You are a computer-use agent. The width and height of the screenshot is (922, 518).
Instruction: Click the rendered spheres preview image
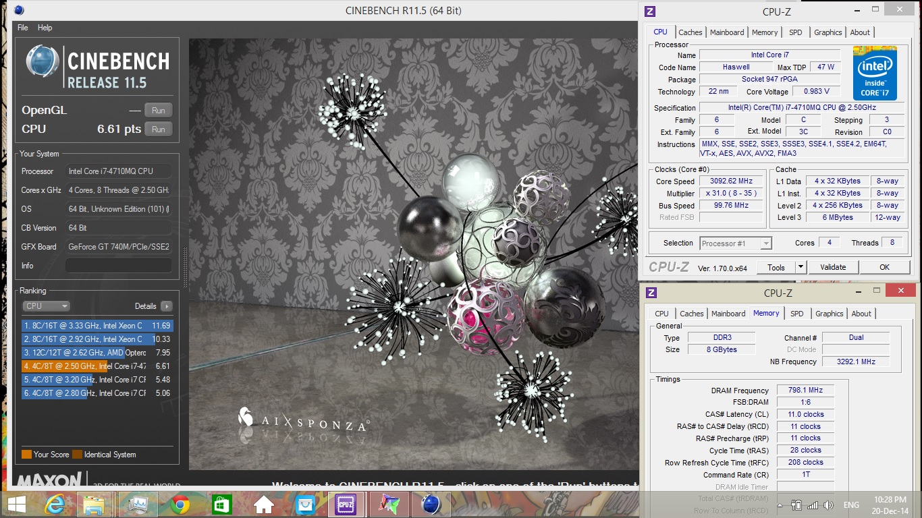click(413, 254)
